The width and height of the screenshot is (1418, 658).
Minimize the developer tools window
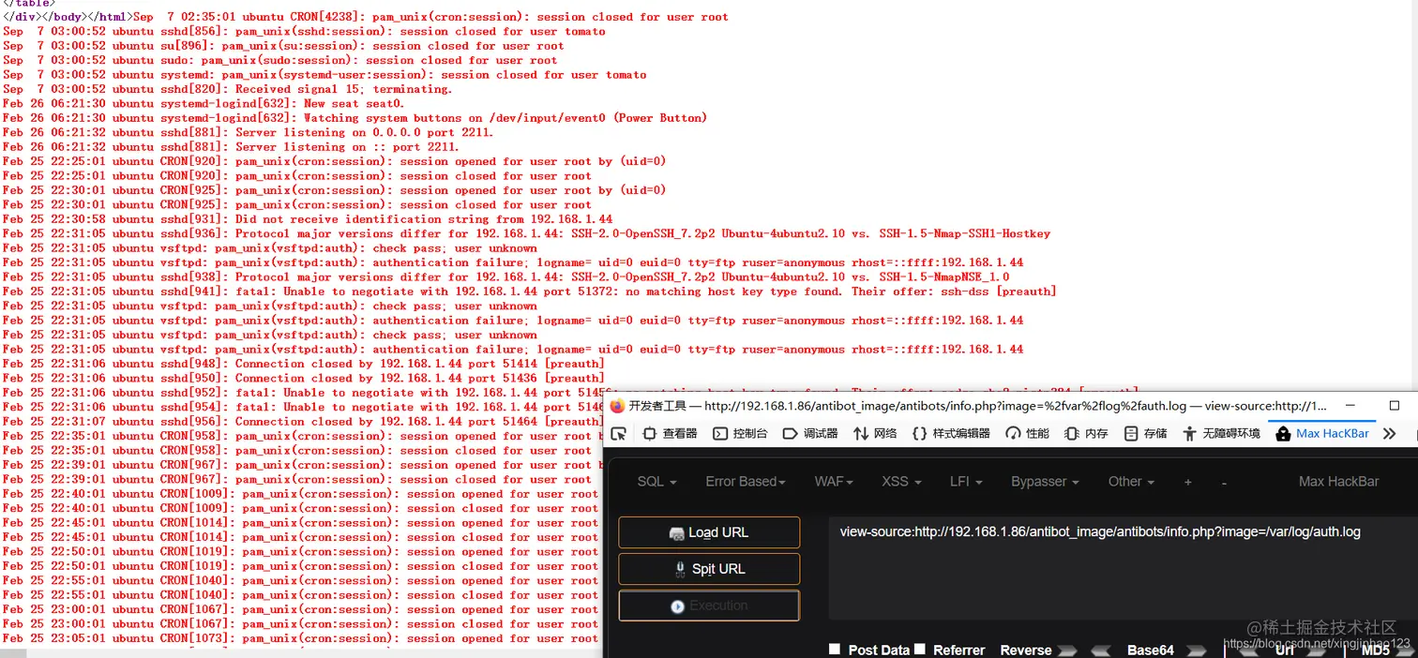point(1352,405)
